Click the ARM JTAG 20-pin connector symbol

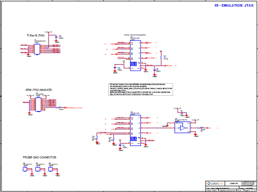(38, 105)
